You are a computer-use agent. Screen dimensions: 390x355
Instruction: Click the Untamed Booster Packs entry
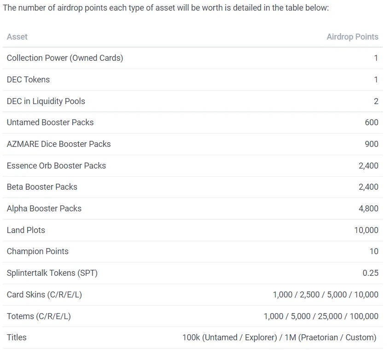[x=50, y=122]
